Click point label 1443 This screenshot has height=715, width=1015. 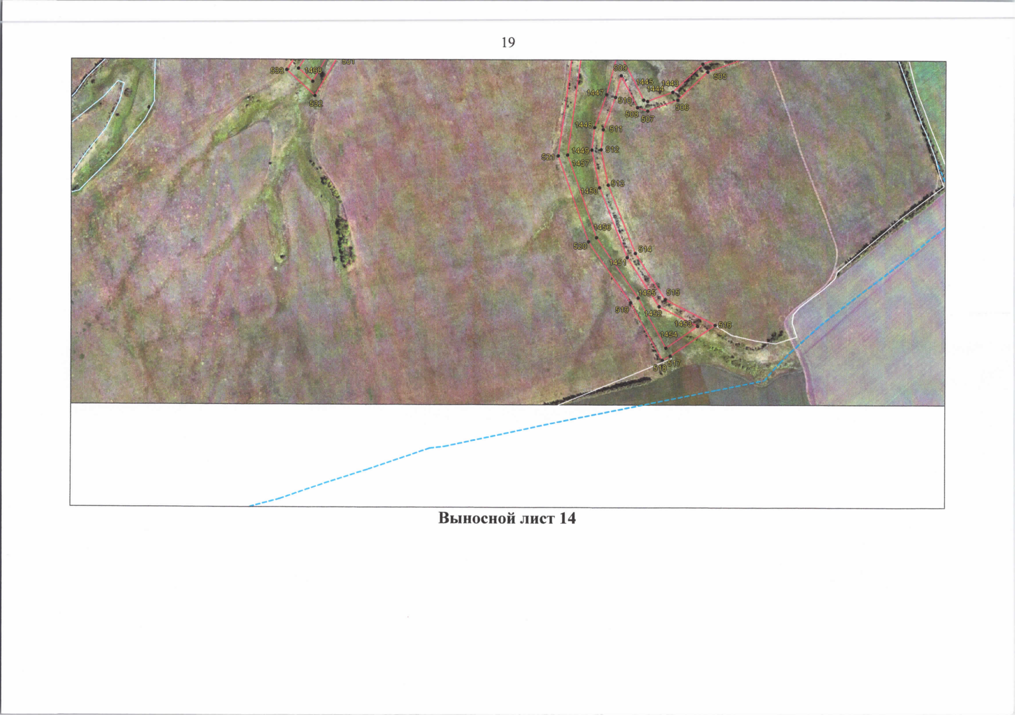coord(670,83)
